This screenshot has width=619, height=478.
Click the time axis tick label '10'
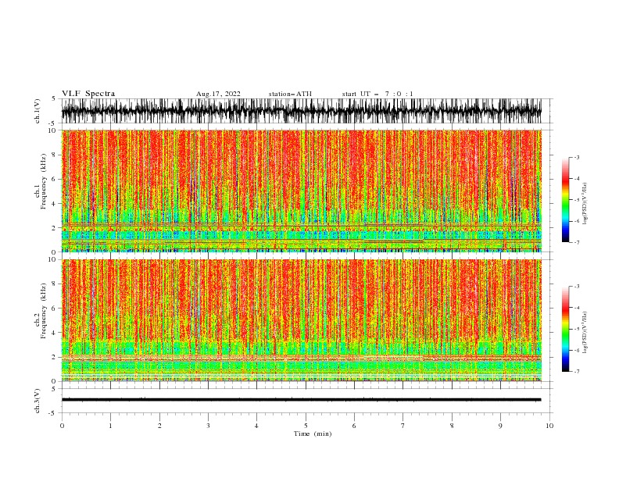549,426
